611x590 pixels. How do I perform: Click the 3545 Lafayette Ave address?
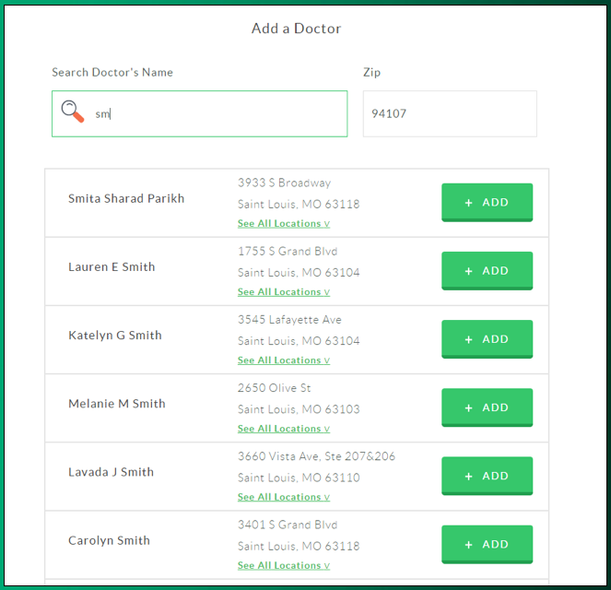[x=289, y=320]
